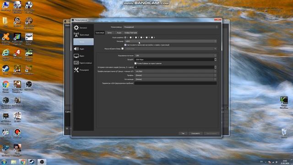Select audio track 4 radio button
The height and width of the screenshot is (165, 293).
(x=141, y=38)
